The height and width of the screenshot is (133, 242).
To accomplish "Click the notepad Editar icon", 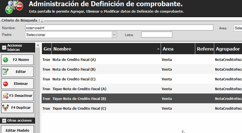I will tap(6, 72).
